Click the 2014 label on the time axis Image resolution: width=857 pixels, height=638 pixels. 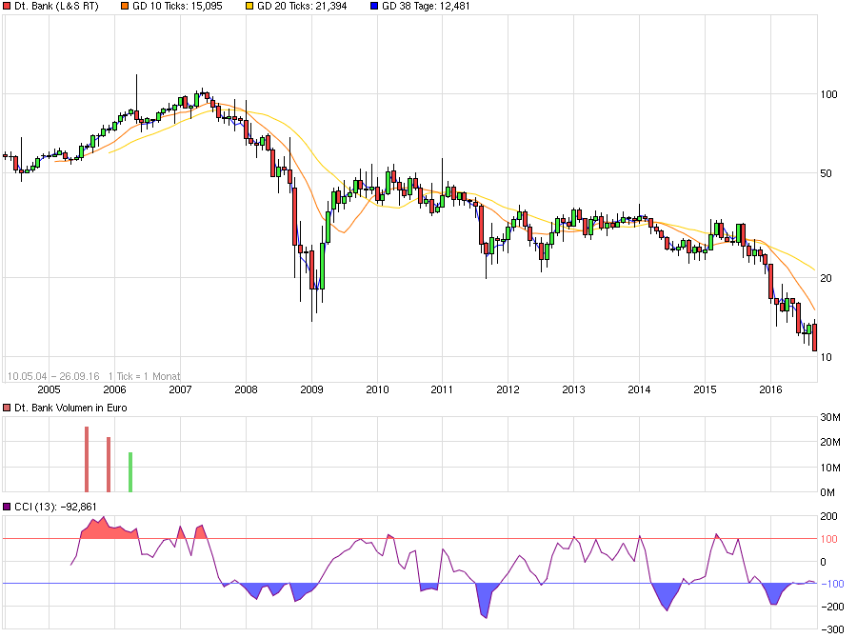point(639,389)
